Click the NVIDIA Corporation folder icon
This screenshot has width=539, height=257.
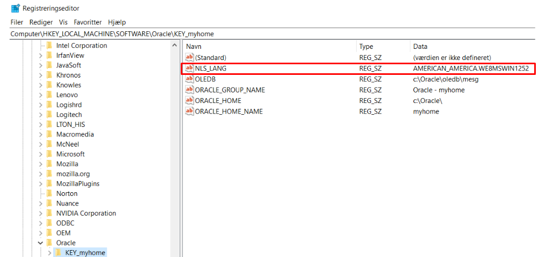49,213
